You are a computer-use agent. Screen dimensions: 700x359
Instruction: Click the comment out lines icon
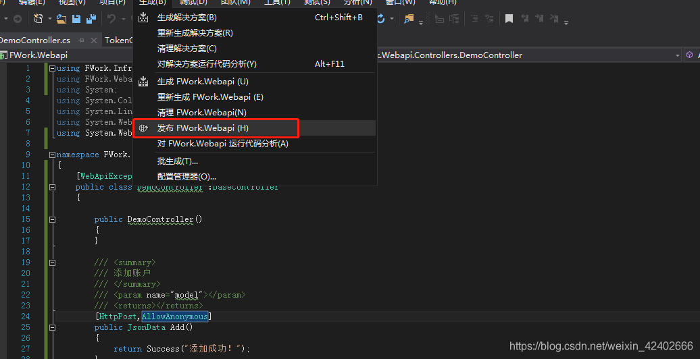[x=474, y=19]
